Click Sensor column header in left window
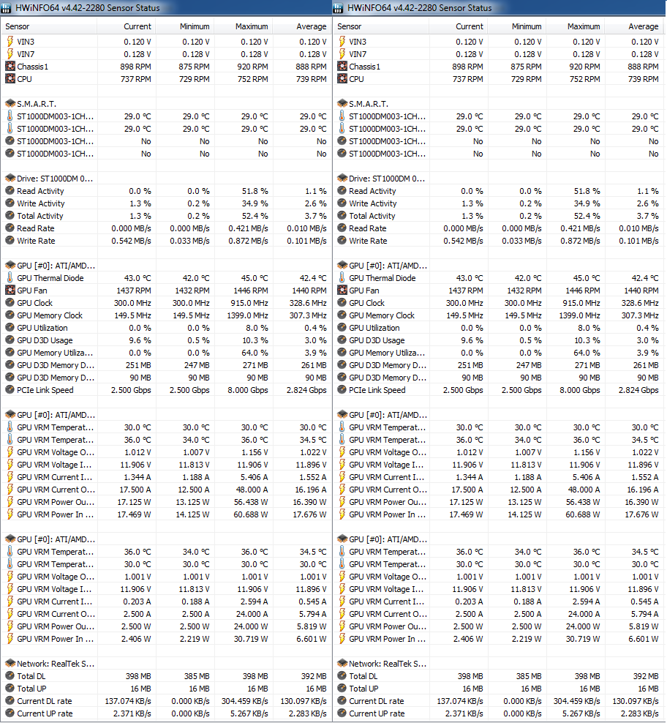 coord(49,27)
